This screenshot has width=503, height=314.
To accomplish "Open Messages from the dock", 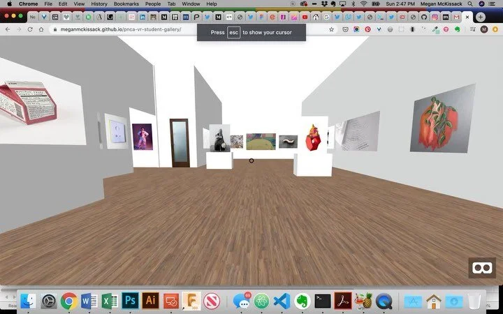I will point(242,301).
